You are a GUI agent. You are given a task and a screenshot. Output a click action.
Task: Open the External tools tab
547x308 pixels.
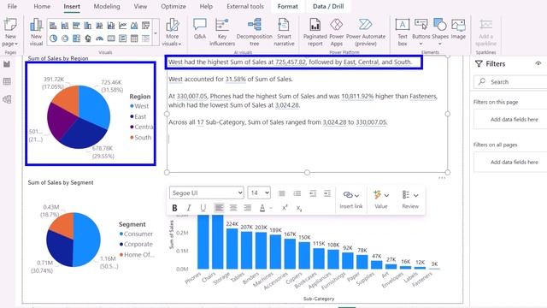point(245,6)
